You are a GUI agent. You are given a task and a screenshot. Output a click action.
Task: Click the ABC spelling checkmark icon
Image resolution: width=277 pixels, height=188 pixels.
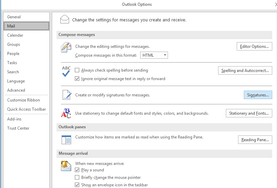66,71
